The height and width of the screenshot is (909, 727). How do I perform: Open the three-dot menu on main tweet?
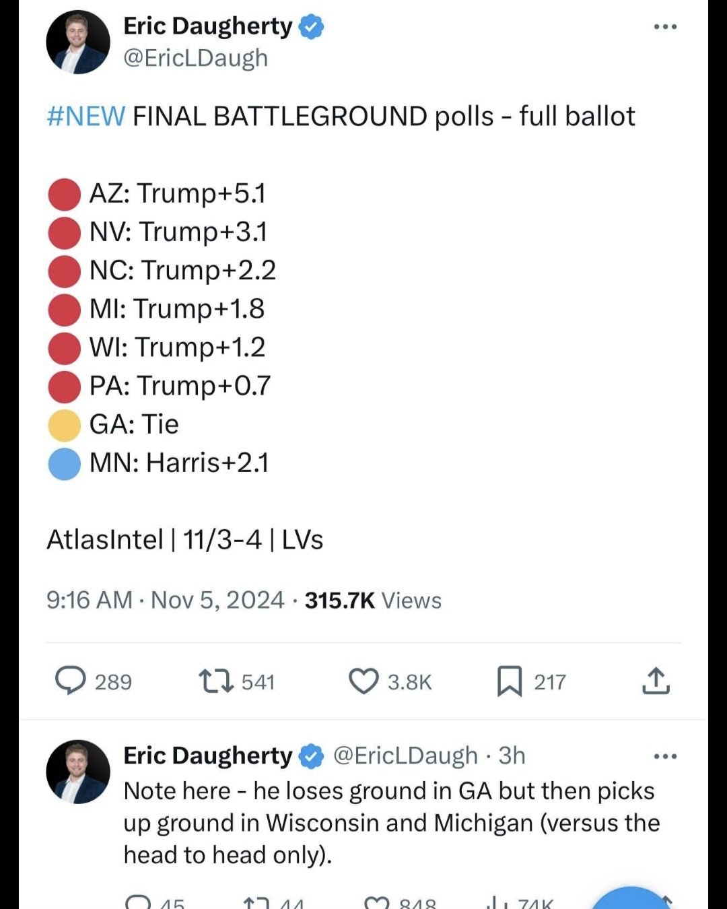tap(665, 27)
